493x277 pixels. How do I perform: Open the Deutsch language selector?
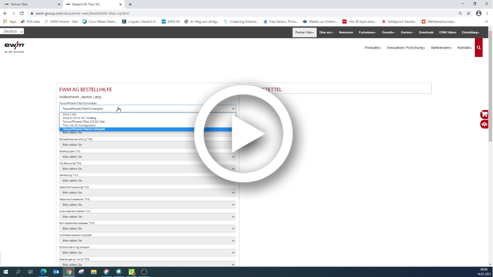pos(12,31)
